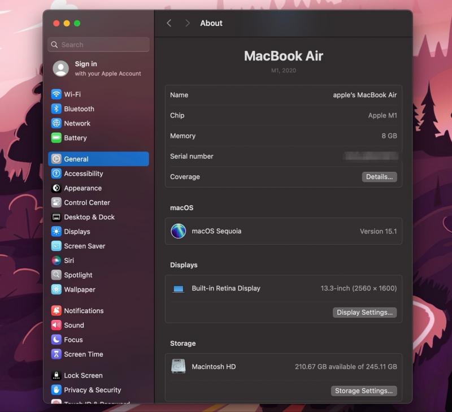Screen dimensions: 452x412
Task: Click the Privacy & Security hand icon
Action: coord(56,390)
